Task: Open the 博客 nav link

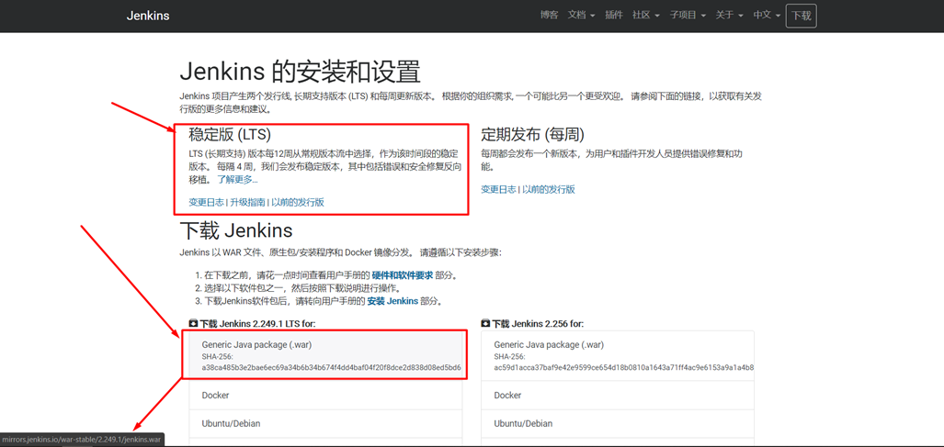Action: (x=549, y=15)
